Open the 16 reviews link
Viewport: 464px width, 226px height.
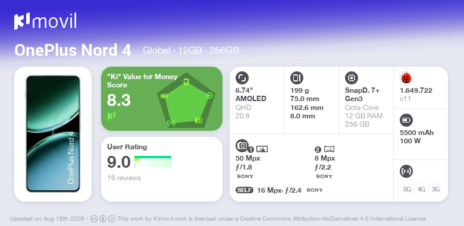(x=124, y=178)
